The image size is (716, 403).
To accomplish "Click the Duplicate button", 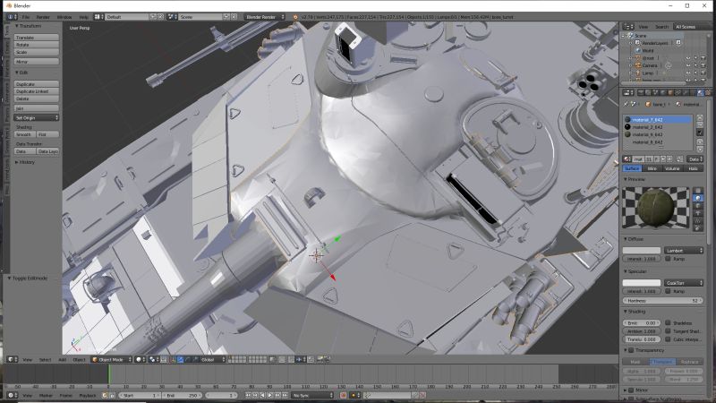I will [37, 84].
